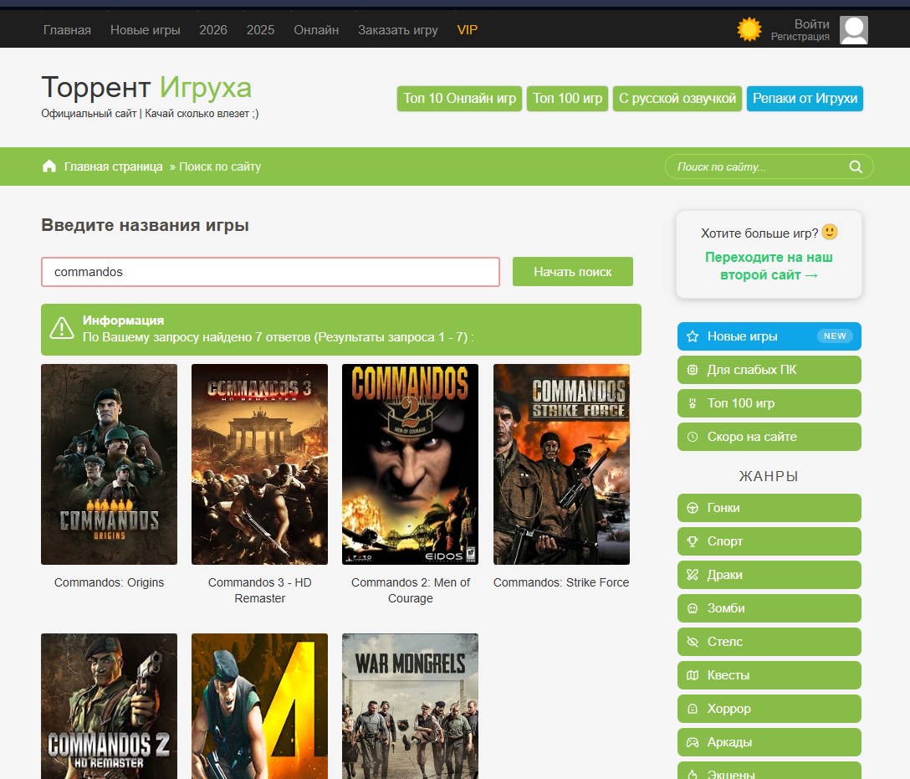Open the 2026 games menu item
910x779 pixels.
point(213,29)
